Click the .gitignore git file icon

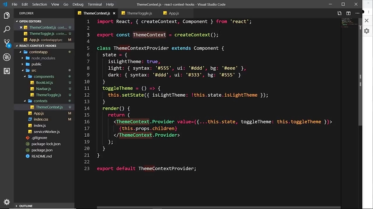[28, 138]
